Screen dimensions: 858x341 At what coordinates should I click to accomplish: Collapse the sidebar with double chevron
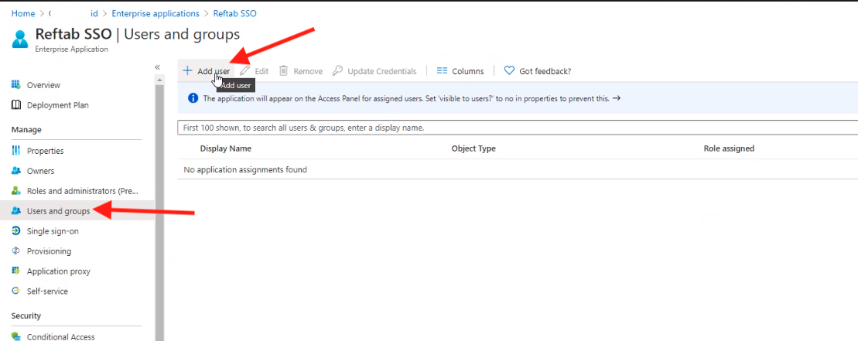coord(157,66)
